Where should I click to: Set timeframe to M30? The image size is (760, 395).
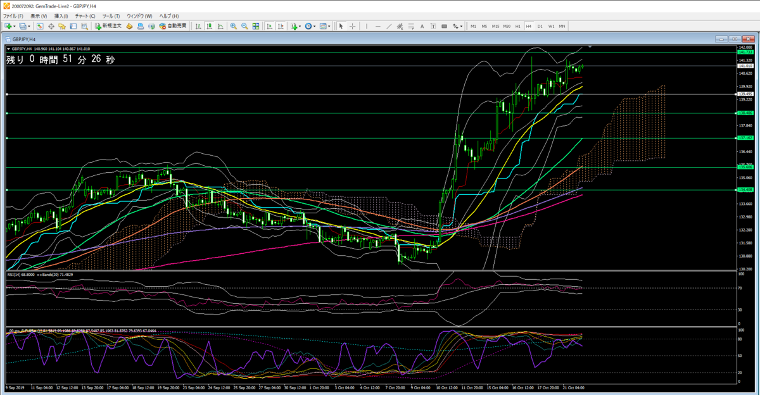pyautogui.click(x=507, y=26)
